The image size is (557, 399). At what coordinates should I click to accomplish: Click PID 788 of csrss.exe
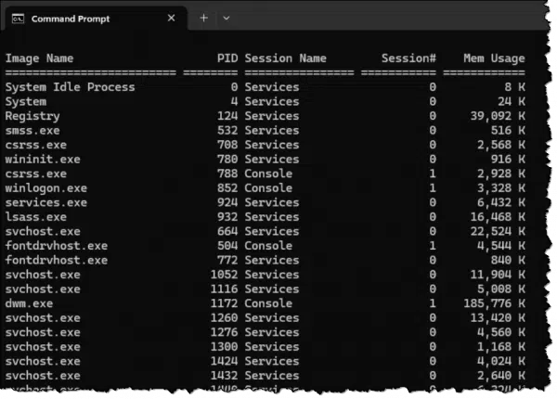227,174
